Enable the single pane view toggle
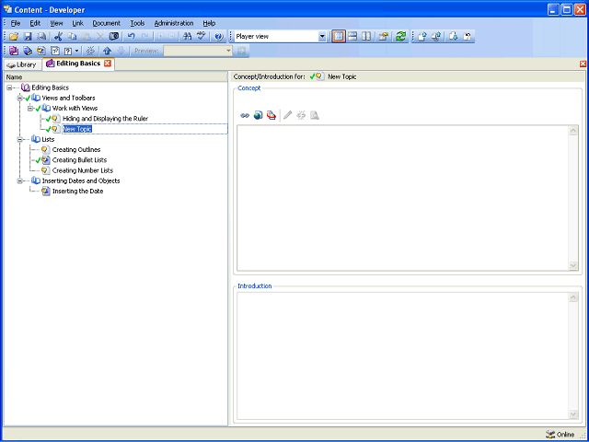The width and height of the screenshot is (589, 442). coord(339,37)
